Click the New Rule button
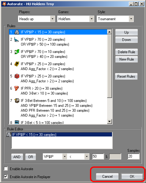The height and width of the screenshot is (183, 146). [x=126, y=59]
